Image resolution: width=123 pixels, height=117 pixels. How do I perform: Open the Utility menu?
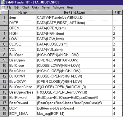pos(35,7)
